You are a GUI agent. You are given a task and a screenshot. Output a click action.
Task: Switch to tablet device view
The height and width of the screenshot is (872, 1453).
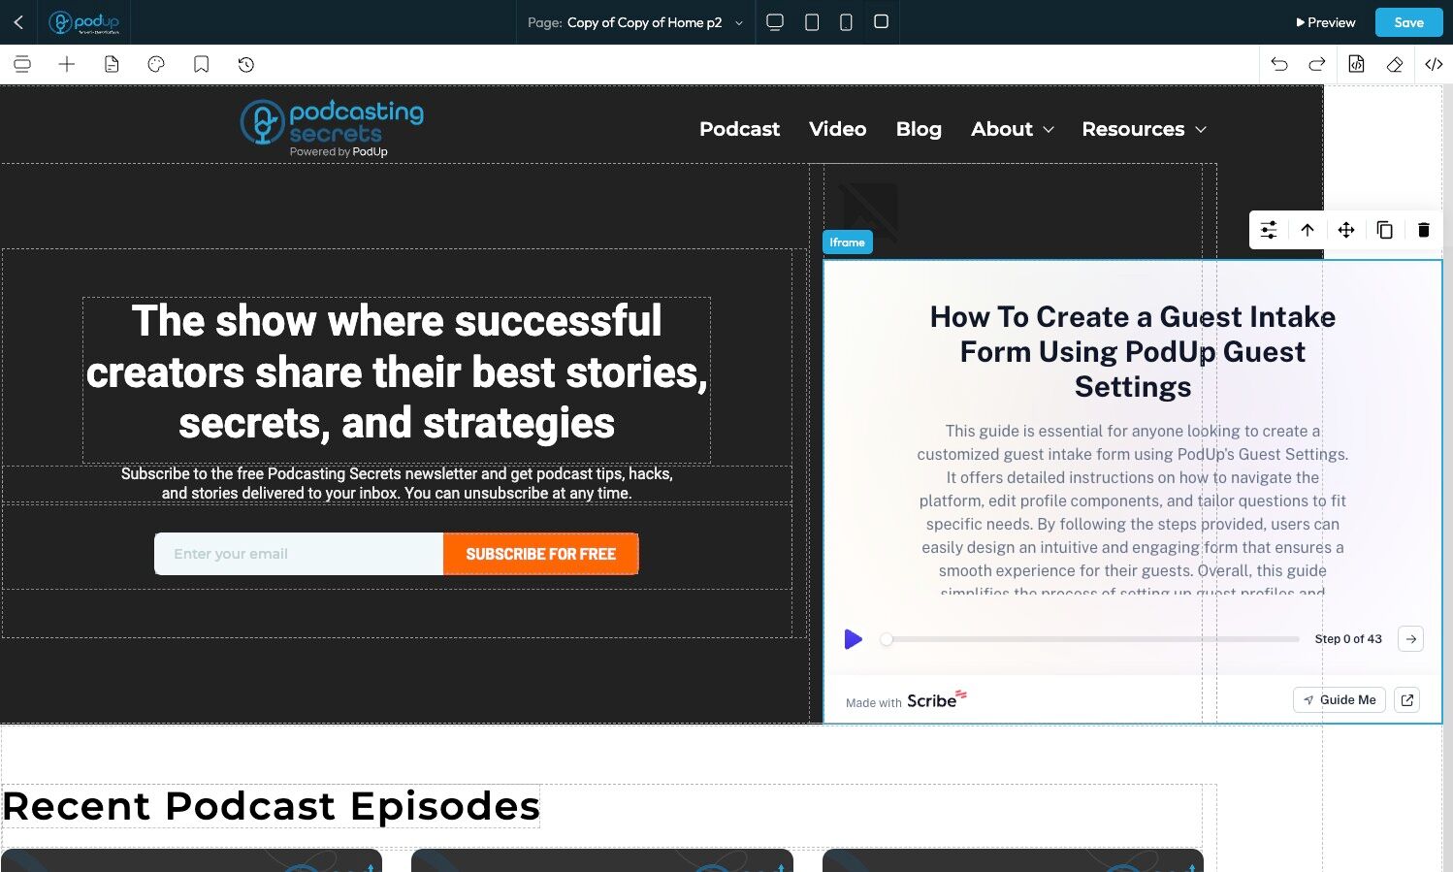812,22
